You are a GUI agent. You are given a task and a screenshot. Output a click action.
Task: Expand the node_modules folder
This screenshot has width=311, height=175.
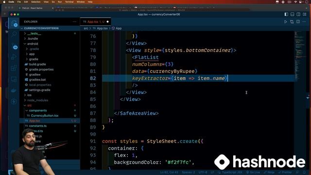pos(37,100)
